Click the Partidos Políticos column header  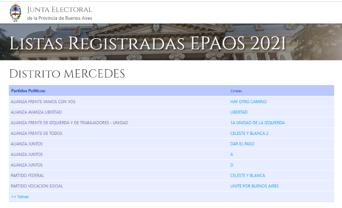tap(28, 91)
